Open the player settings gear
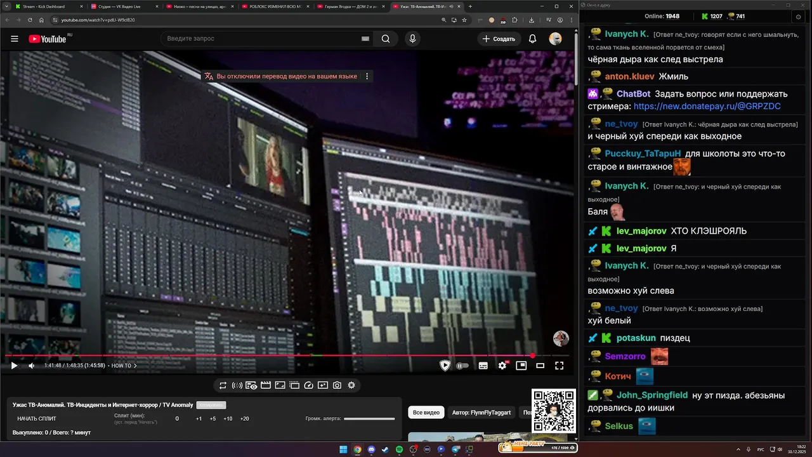This screenshot has width=812, height=457. (x=502, y=366)
